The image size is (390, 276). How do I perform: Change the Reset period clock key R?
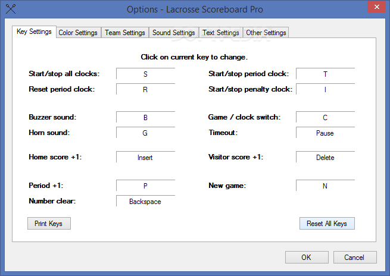point(145,89)
